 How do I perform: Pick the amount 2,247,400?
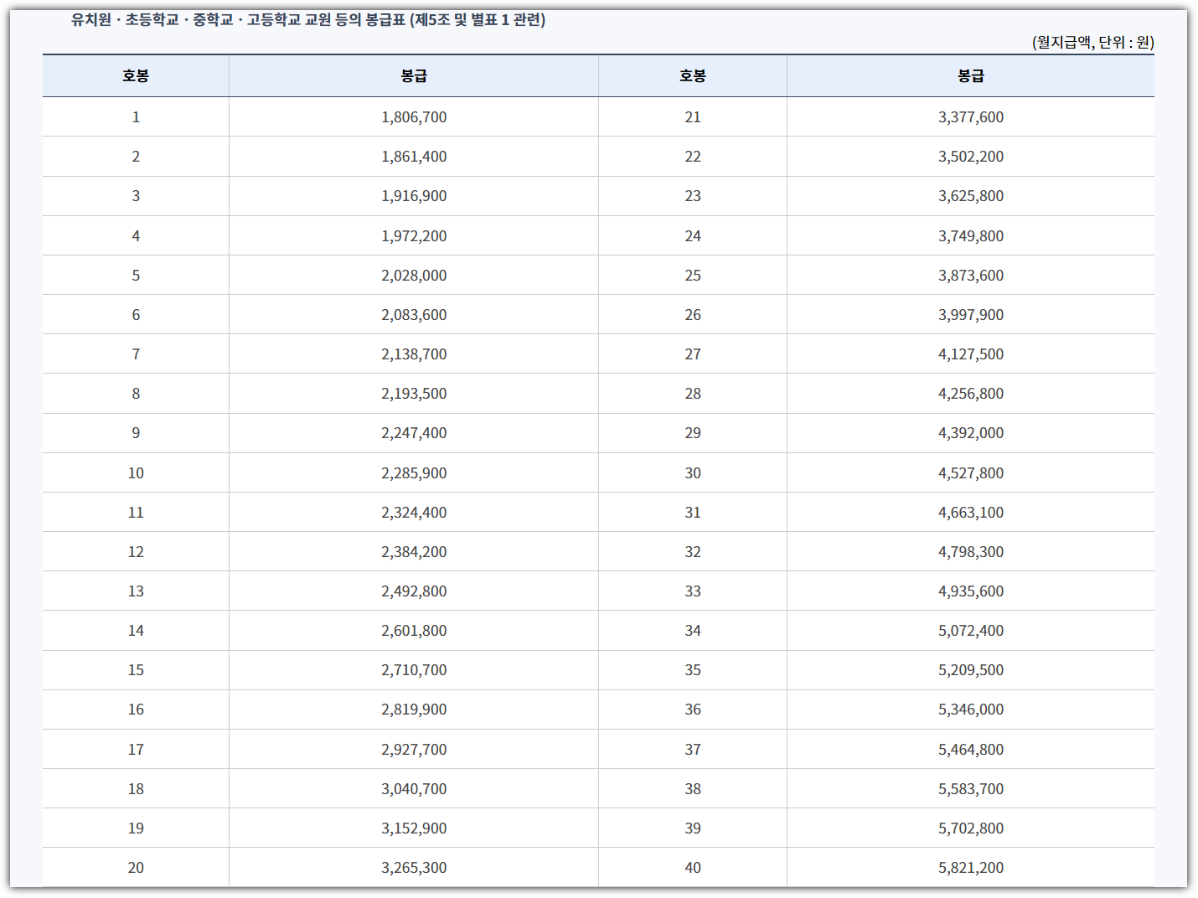(x=414, y=433)
